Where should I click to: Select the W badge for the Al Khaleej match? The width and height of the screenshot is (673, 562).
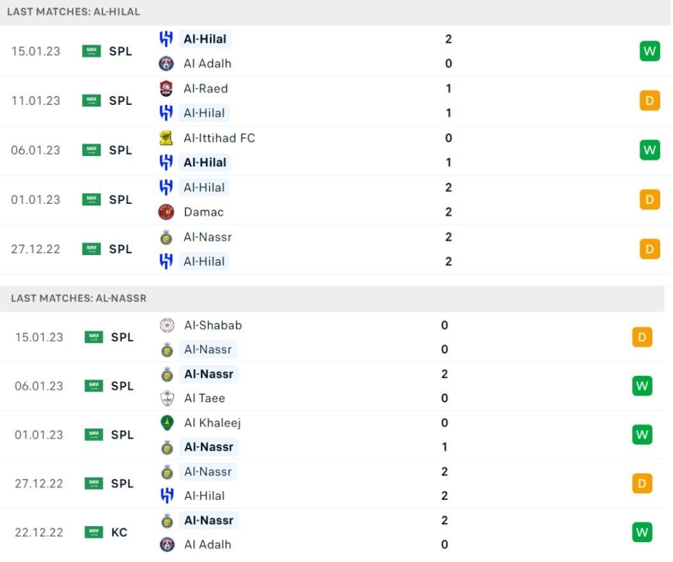pyautogui.click(x=642, y=435)
